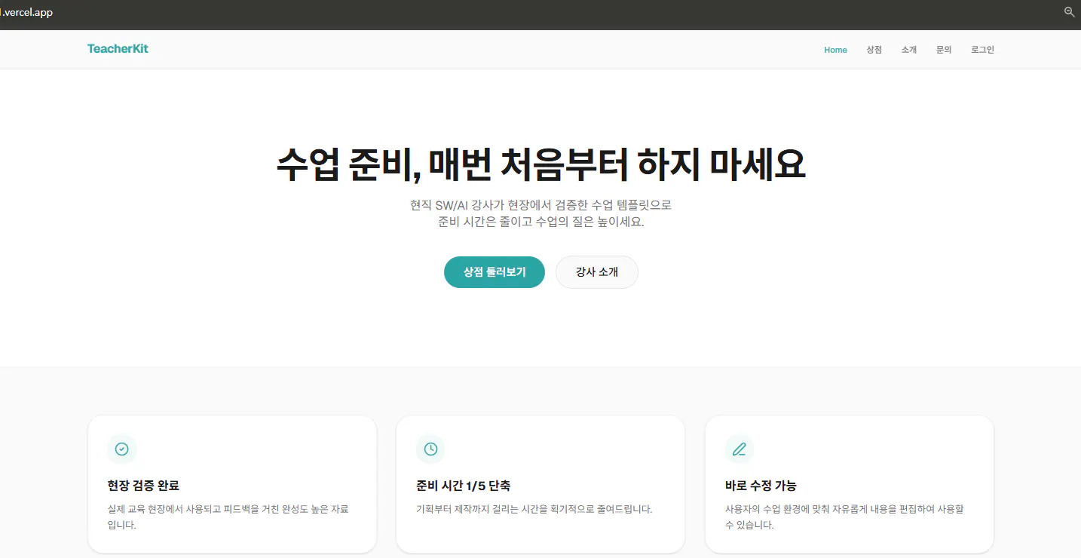Click the subtitle line starting 현직 SW/AI 강사가

(540, 205)
